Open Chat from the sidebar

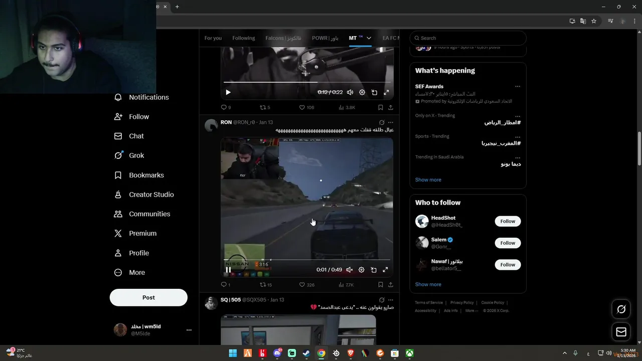129,136
